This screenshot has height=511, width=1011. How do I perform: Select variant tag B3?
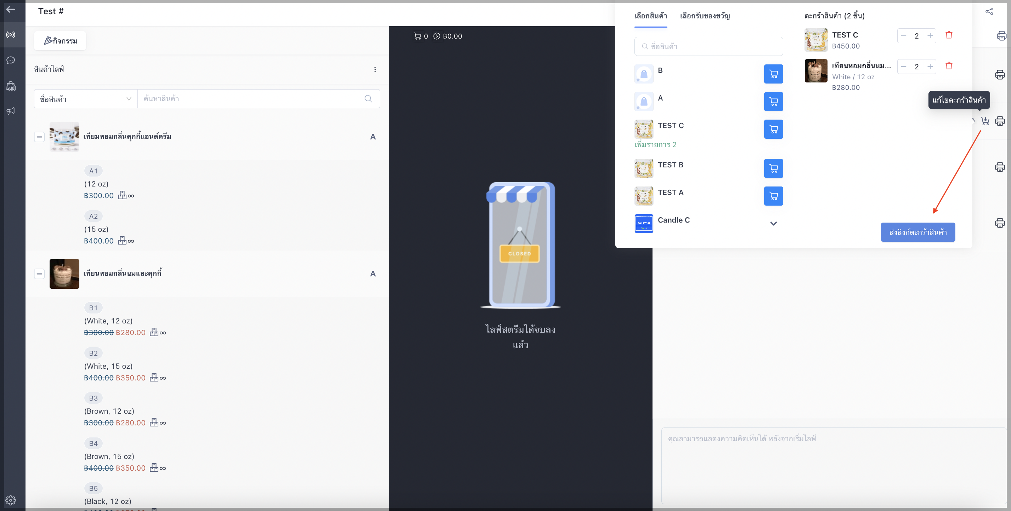point(94,398)
